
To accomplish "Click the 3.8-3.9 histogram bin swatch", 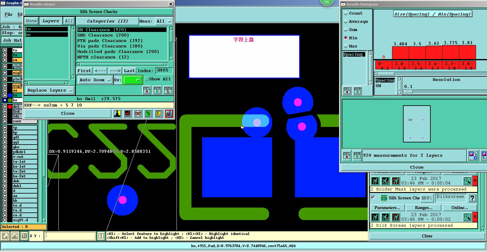I will coord(467,65).
